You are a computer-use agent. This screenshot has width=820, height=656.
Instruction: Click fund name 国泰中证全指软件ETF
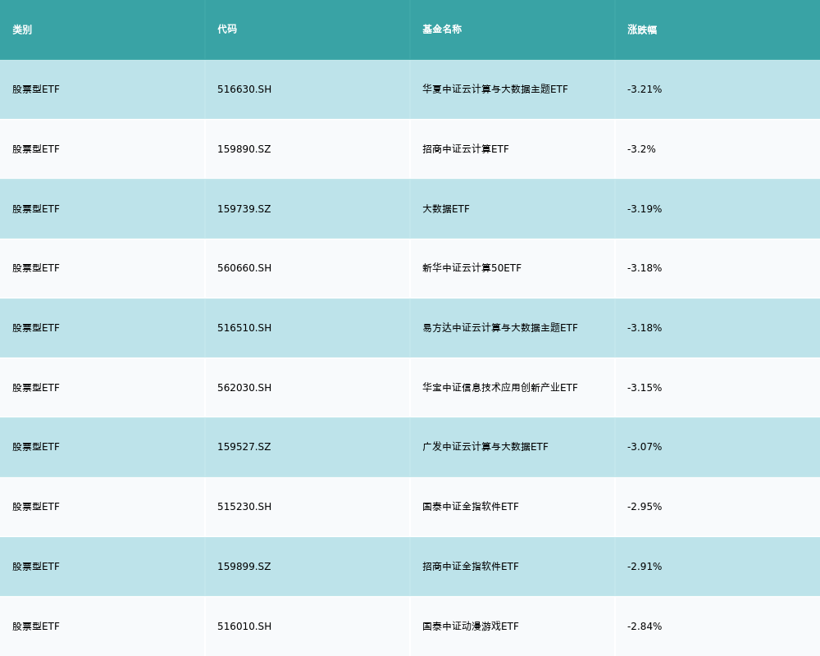tap(471, 507)
